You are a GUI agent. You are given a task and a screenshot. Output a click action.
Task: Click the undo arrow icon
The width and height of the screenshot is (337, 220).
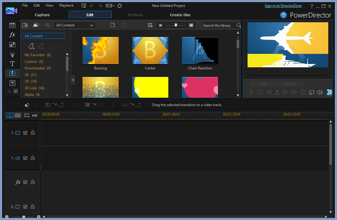[x=92, y=6]
